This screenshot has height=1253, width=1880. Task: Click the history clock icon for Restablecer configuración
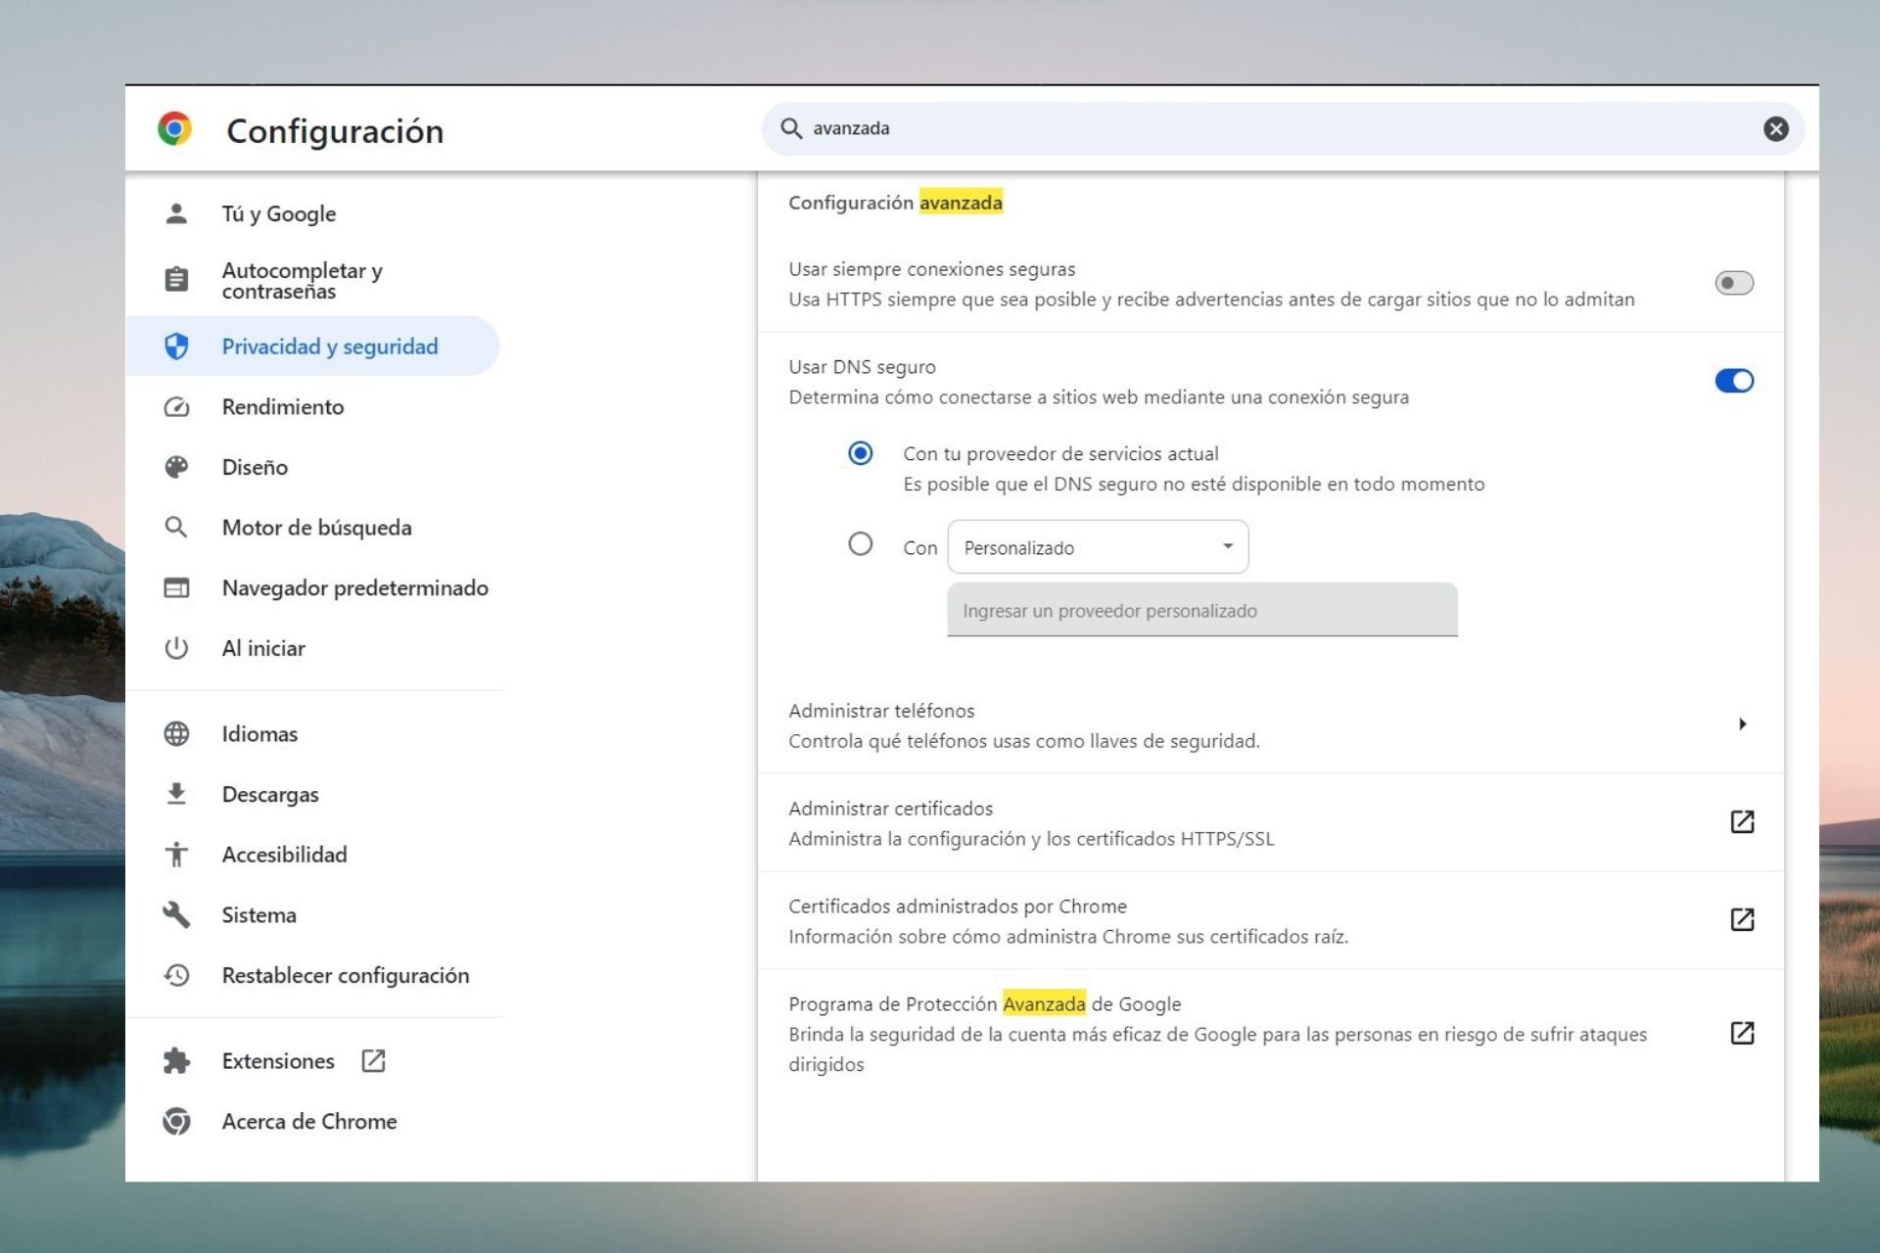(x=176, y=975)
